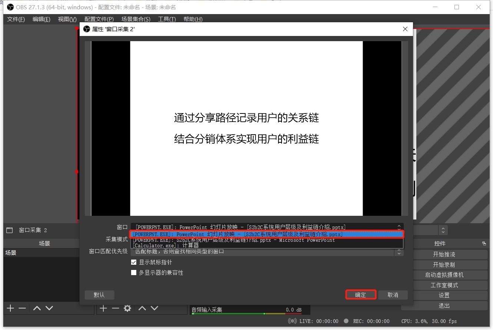Open the 场景集合(S) menu
The width and height of the screenshot is (493, 330).
(x=136, y=19)
